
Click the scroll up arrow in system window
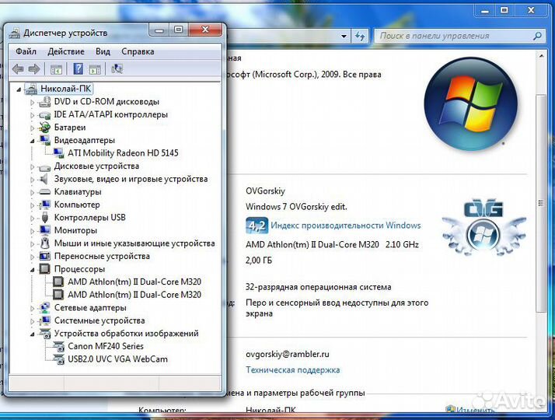541,56
